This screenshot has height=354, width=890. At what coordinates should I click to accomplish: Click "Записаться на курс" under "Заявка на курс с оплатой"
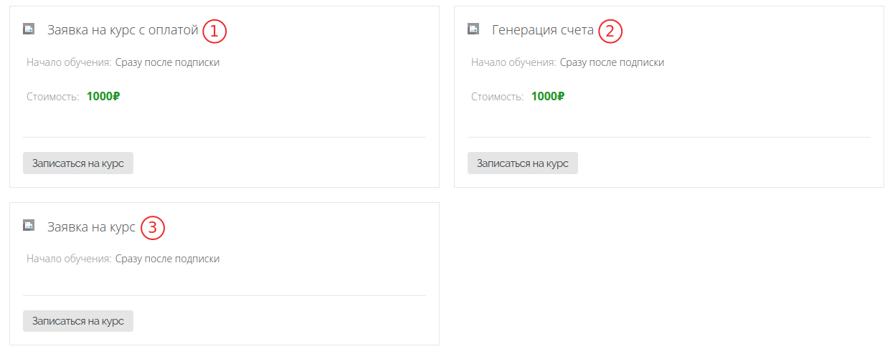tap(78, 163)
